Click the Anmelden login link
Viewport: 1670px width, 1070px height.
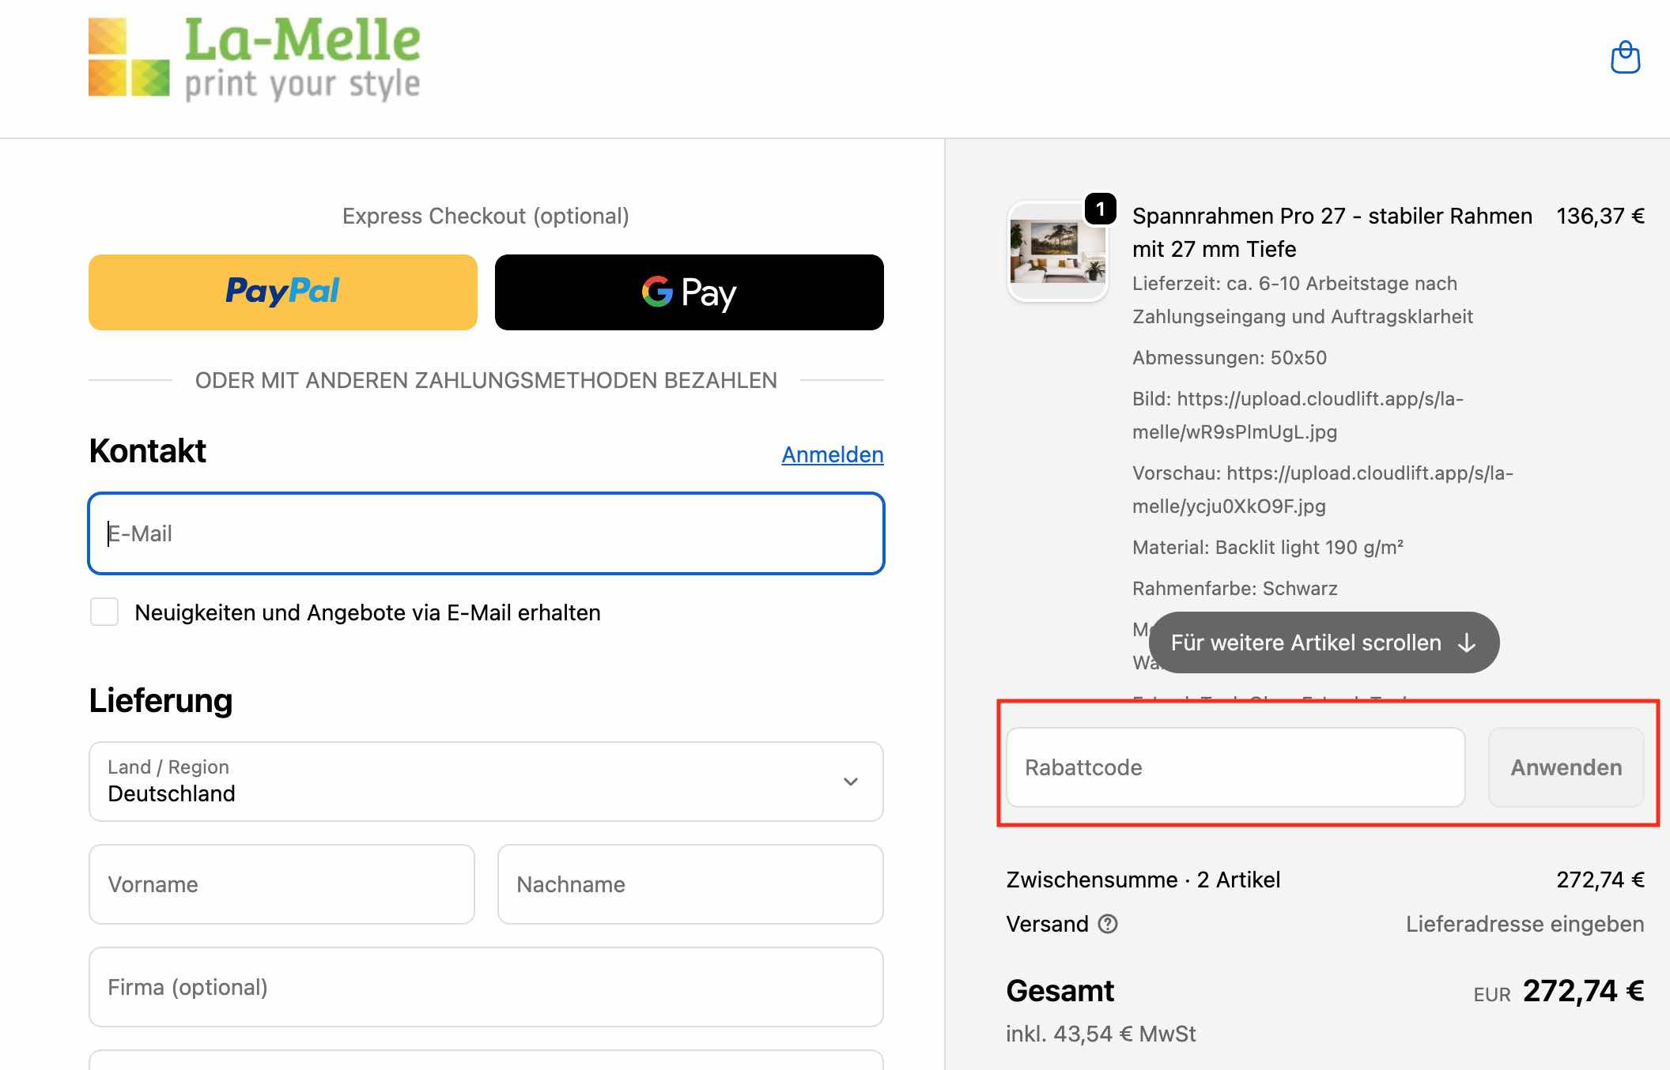[833, 454]
